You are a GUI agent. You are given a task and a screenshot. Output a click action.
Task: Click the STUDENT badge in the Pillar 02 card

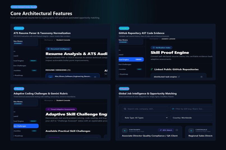123,42
